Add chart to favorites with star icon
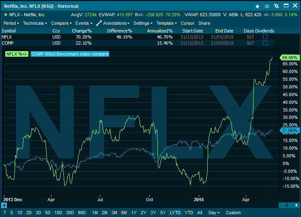Image resolution: width=301 pixels, height=217 pixels. coord(257,6)
